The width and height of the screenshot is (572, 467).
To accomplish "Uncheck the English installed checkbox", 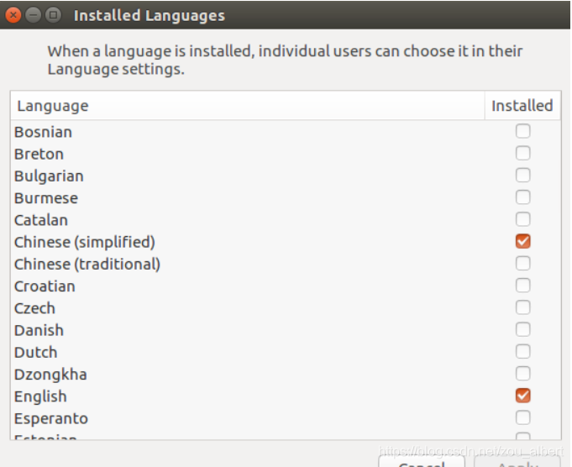I will (x=522, y=396).
